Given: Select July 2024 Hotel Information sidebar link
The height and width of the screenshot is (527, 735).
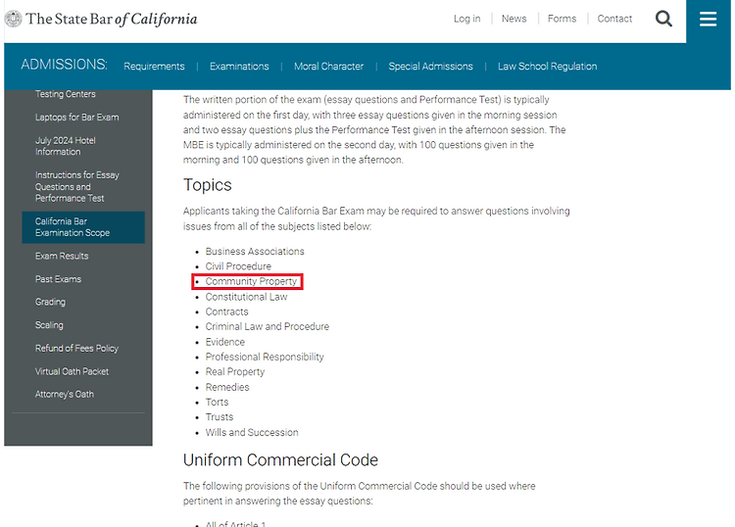Looking at the screenshot, I should point(65,146).
